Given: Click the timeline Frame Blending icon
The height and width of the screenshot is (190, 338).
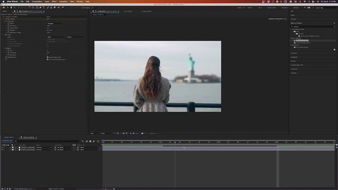Looking at the screenshot, I should click(x=90, y=141).
